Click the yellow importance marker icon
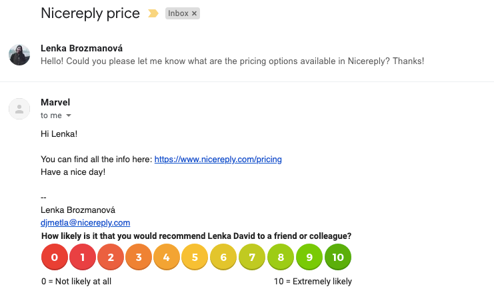 pos(153,13)
